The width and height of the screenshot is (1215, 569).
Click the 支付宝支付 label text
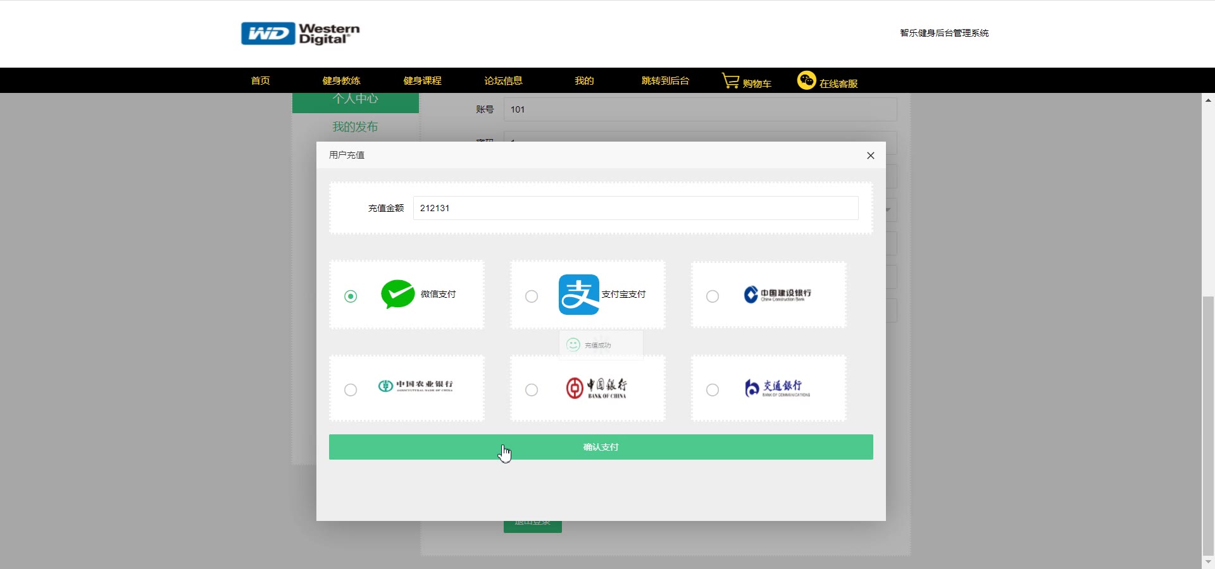[x=623, y=294]
